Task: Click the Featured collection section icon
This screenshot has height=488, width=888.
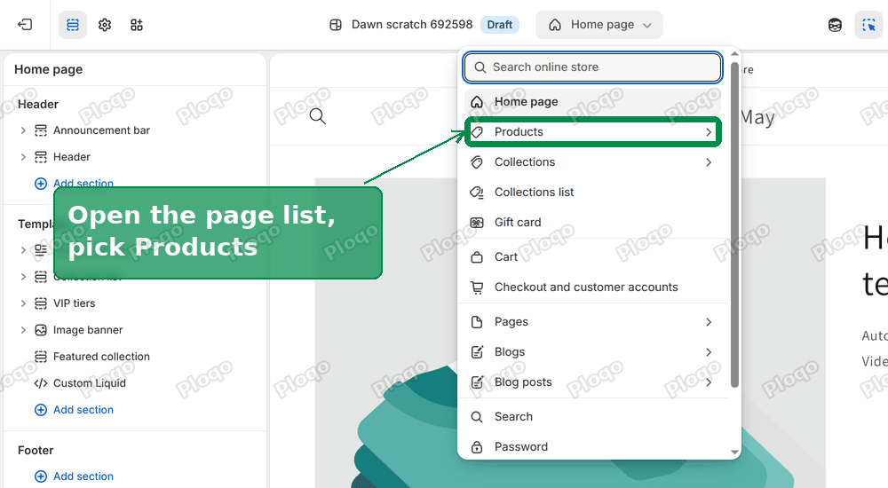Action: tap(41, 357)
